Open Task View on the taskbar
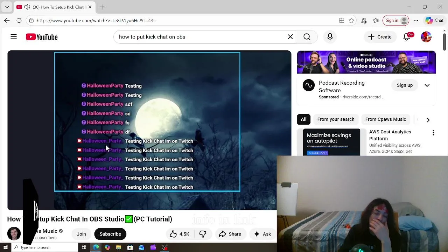Viewport: 448px width, 252px height. [84, 247]
